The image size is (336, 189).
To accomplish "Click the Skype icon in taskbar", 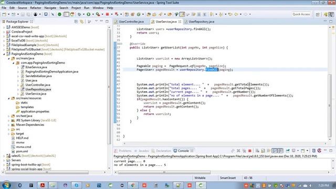I will tap(76, 185).
